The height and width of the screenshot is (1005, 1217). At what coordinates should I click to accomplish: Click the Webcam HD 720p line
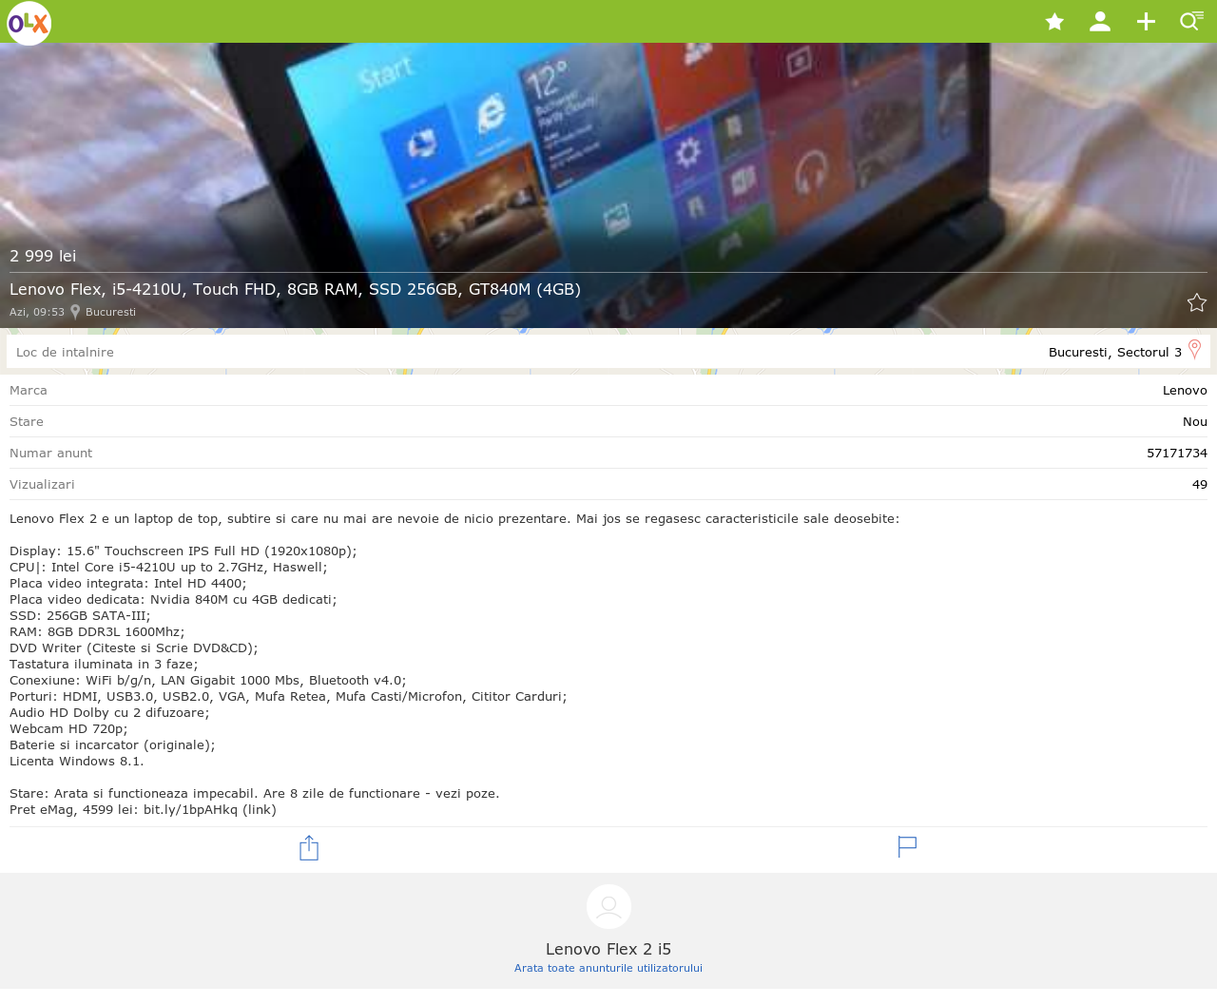coord(68,728)
